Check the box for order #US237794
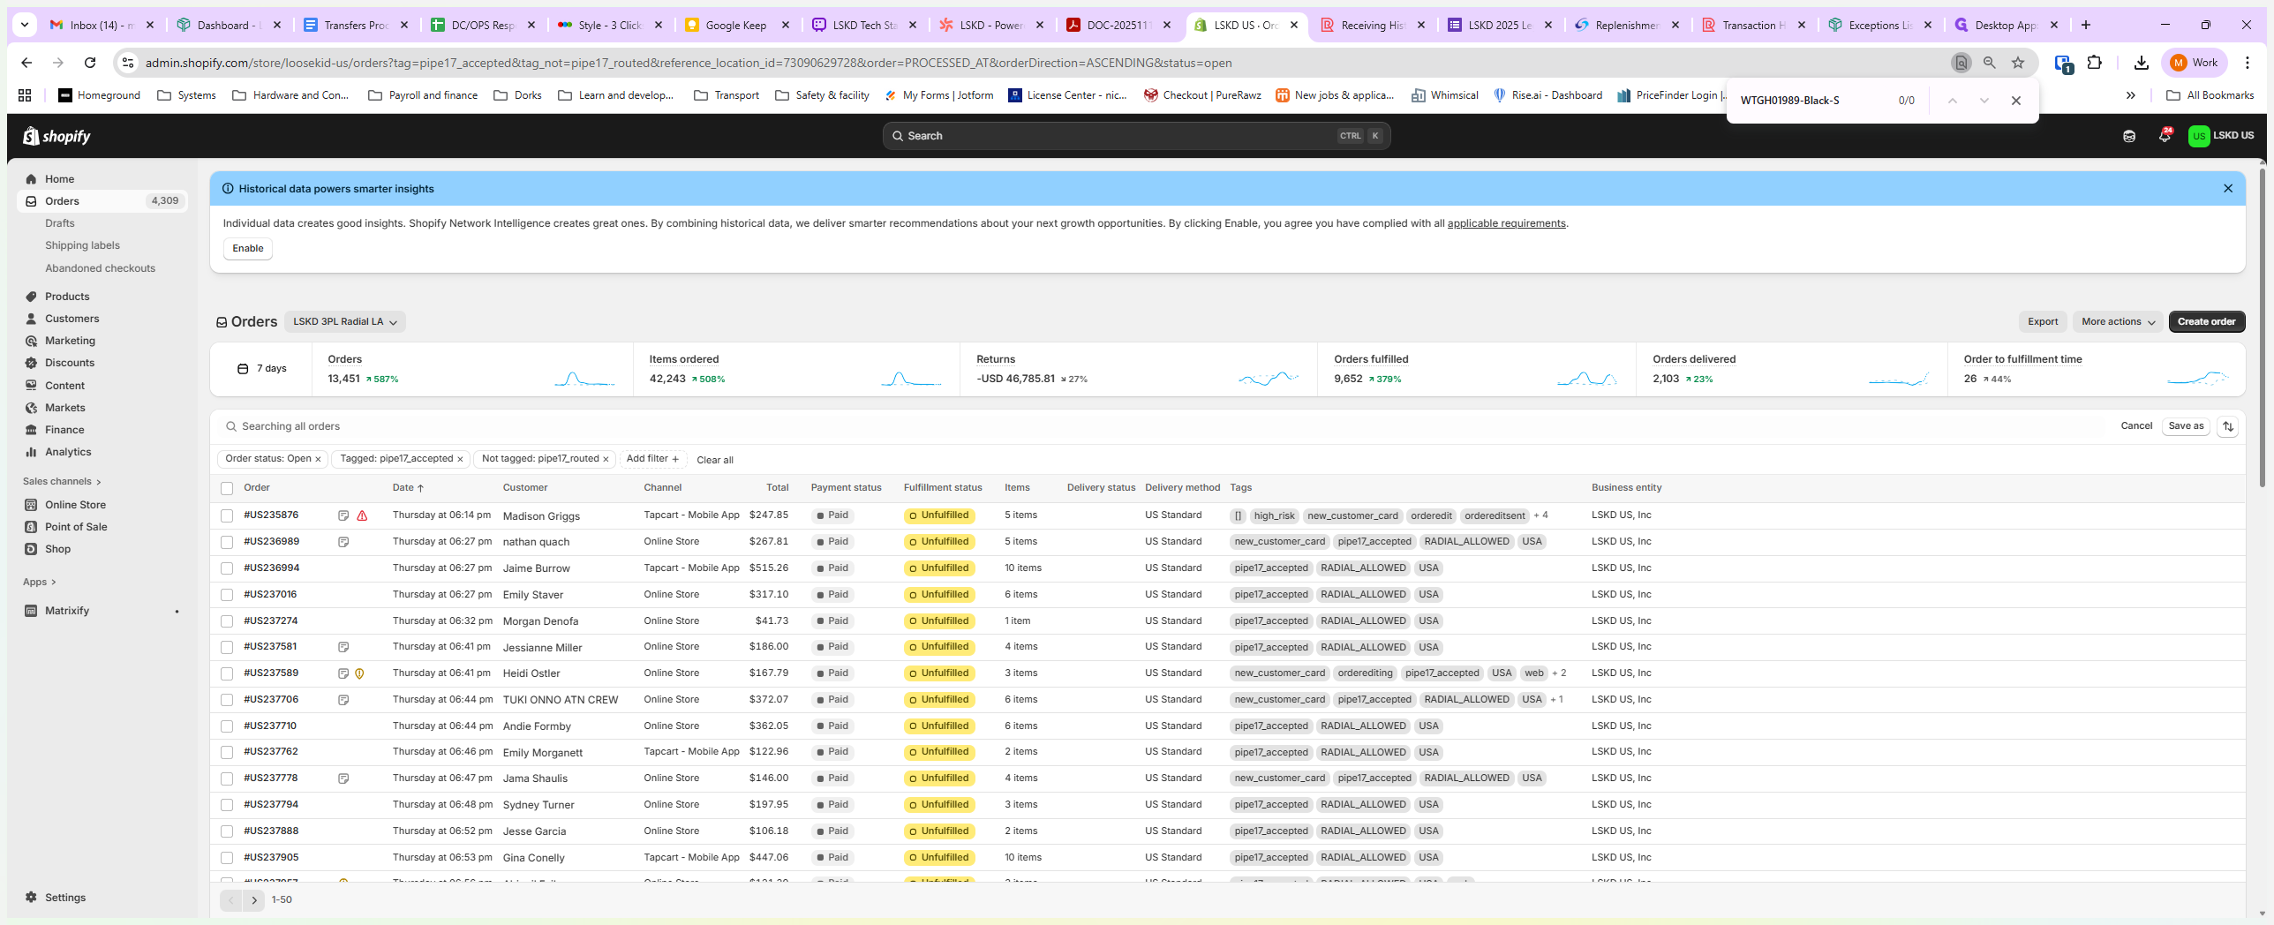This screenshot has height=925, width=2274. (227, 805)
